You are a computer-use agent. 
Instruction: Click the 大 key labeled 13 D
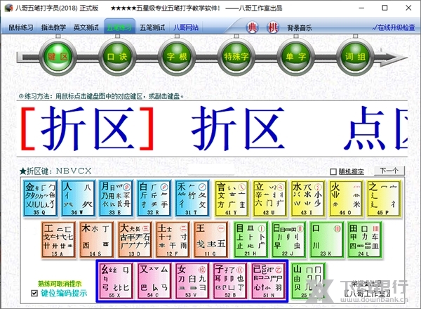pos(135,239)
